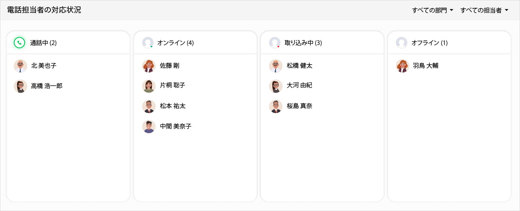Click the name 大河 由紀
Image resolution: width=520 pixels, height=211 pixels.
299,85
